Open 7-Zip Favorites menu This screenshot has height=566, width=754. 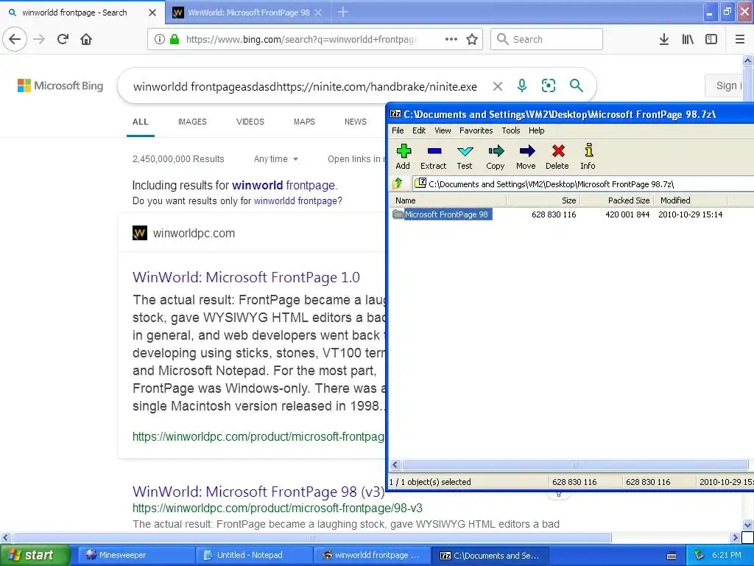476,130
